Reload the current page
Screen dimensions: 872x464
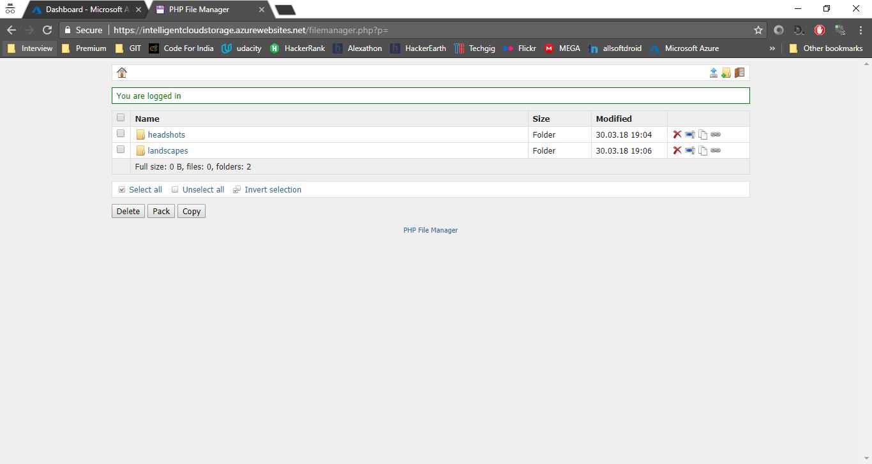coord(47,30)
